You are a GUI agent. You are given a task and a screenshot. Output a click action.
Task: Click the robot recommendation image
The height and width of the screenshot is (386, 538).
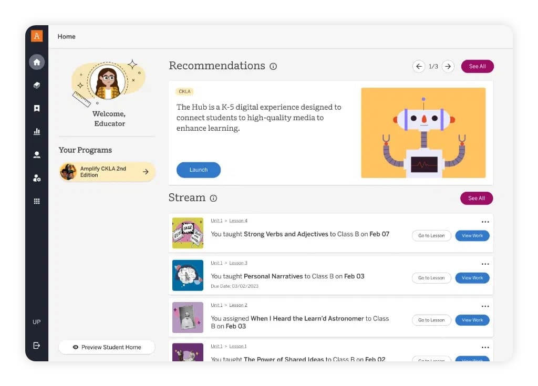pyautogui.click(x=423, y=133)
